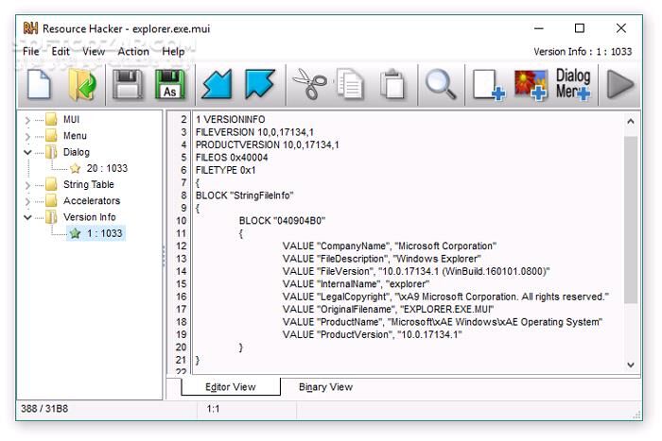Click the Cut scissors icon
The width and height of the screenshot is (662, 441).
308,84
